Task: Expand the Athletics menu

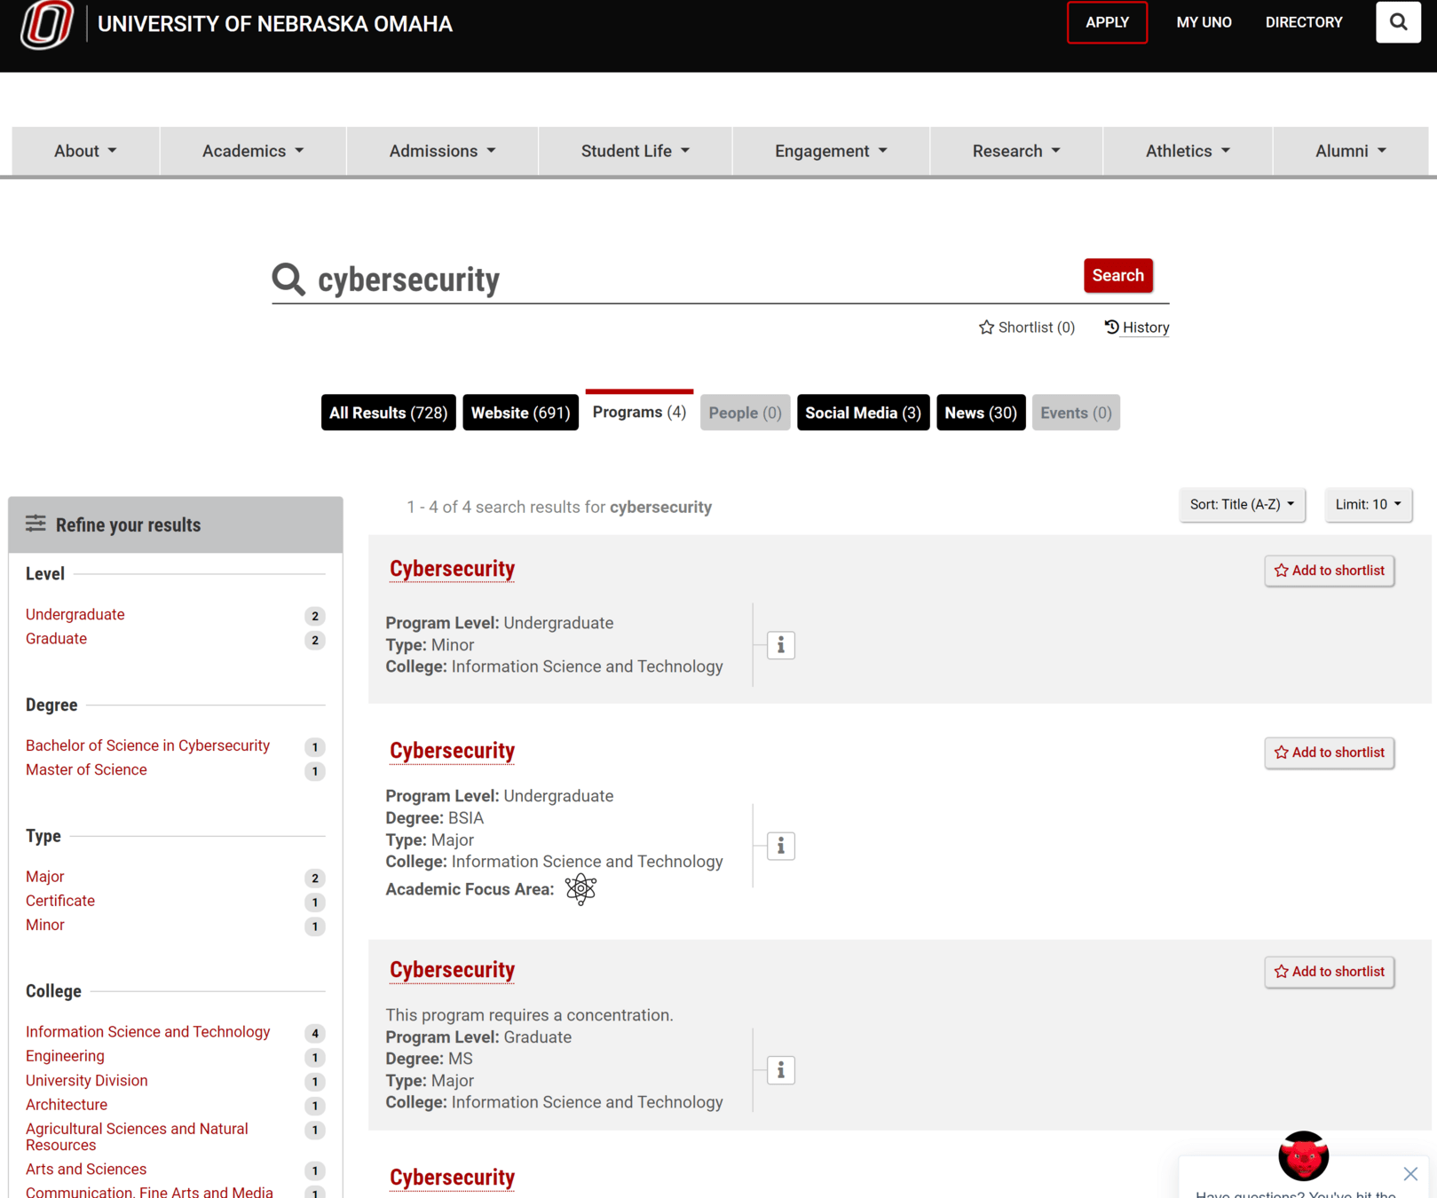Action: point(1188,151)
